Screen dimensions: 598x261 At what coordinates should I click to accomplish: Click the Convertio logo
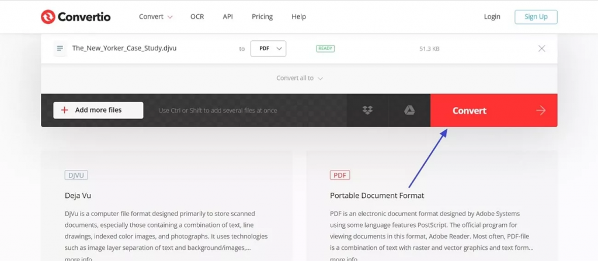coord(75,17)
